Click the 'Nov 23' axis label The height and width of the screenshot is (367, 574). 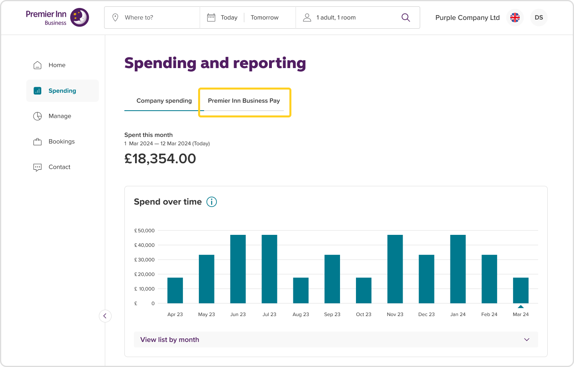coord(395,314)
